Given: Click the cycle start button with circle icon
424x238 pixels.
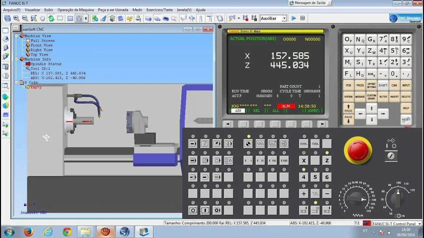Looking at the screenshot, I should point(193,211).
